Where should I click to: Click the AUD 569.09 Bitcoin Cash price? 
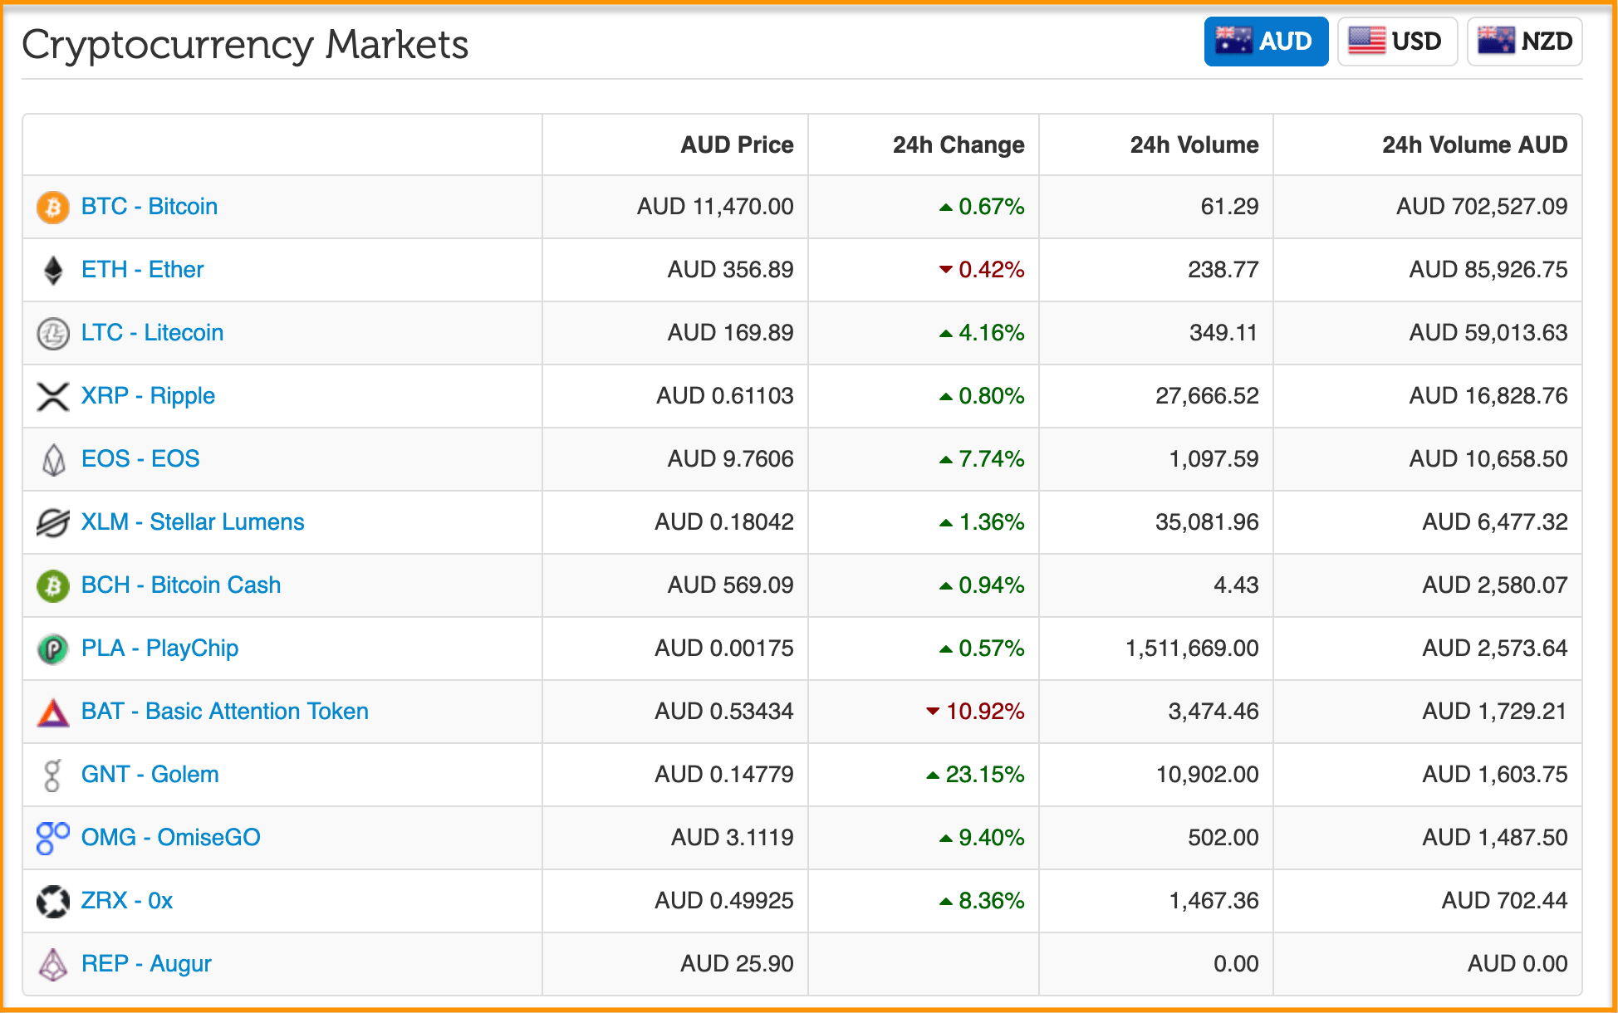click(730, 585)
